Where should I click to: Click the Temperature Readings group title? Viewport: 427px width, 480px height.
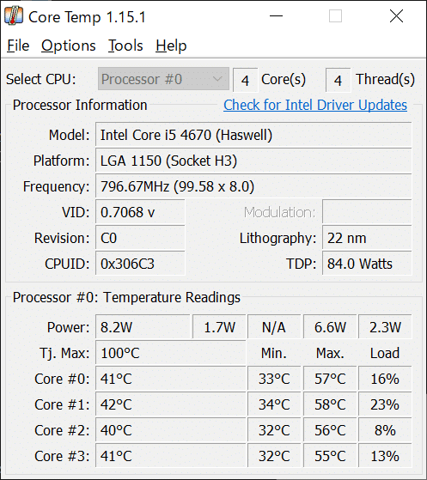coord(126,298)
